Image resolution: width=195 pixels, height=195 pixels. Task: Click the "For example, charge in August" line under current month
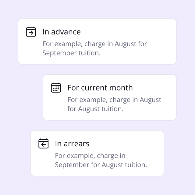(x=114, y=100)
